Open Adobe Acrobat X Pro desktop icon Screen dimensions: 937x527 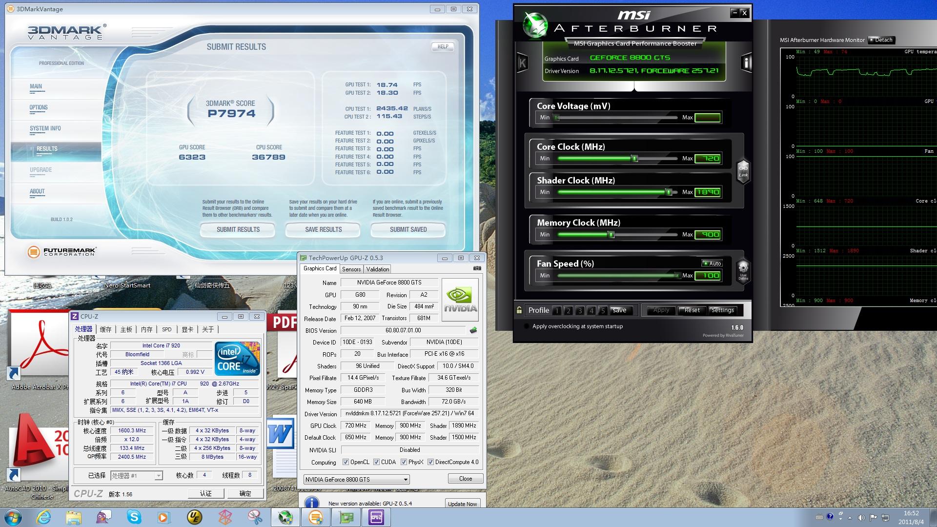pyautogui.click(x=38, y=349)
